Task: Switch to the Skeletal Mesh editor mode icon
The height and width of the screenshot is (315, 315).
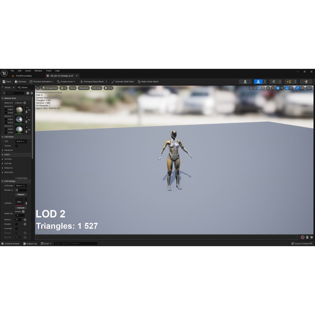Action: [x=258, y=82]
